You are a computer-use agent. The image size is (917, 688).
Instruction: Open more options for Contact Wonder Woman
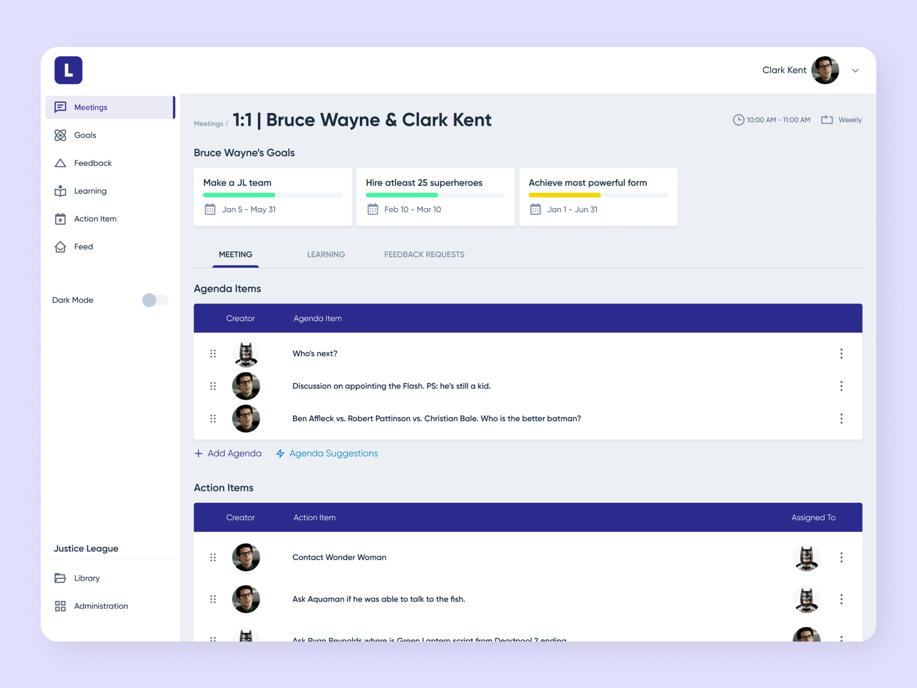coord(841,557)
